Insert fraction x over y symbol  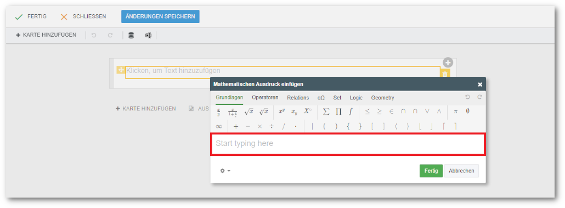(219, 112)
